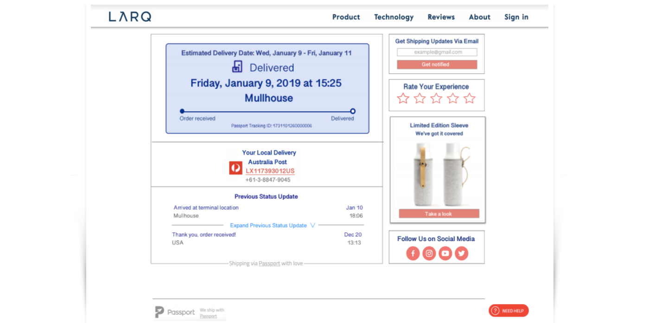Image resolution: width=655 pixels, height=323 pixels.
Task: Click the Delivered package icon
Action: tap(237, 67)
